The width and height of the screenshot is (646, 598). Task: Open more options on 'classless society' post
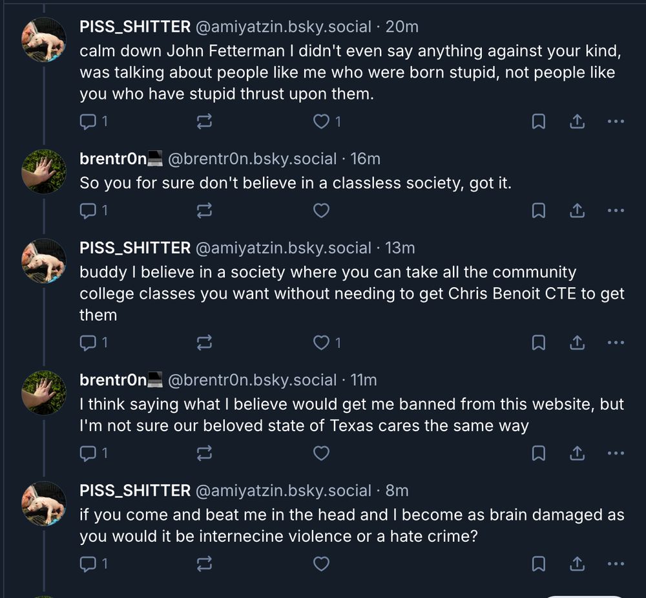coord(616,210)
